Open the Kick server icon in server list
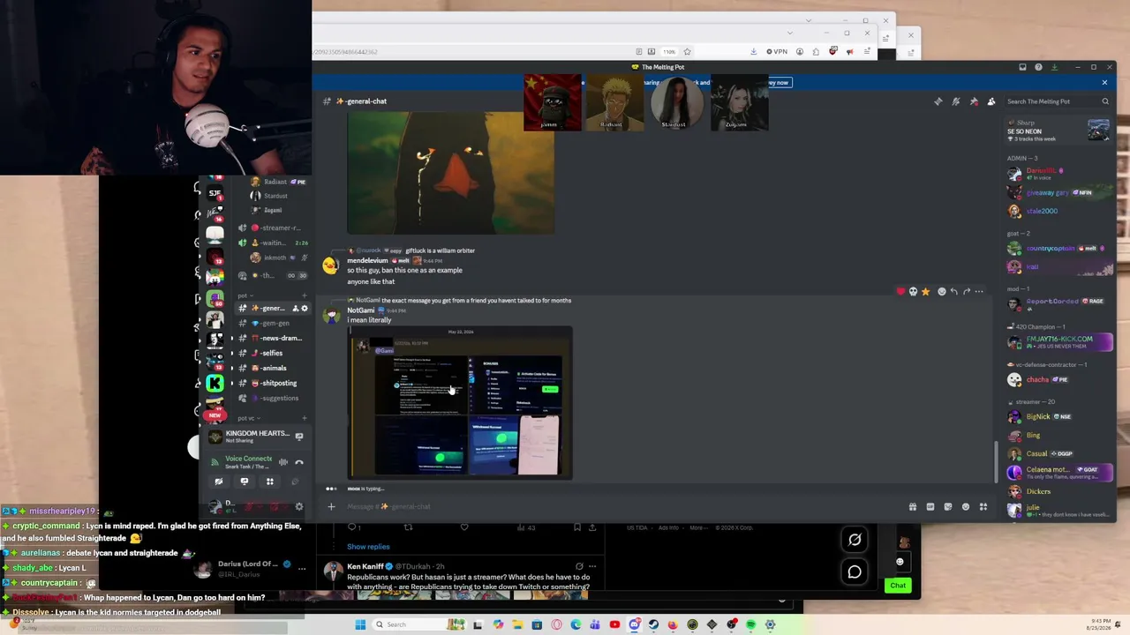This screenshot has height=635, width=1130. (x=215, y=383)
